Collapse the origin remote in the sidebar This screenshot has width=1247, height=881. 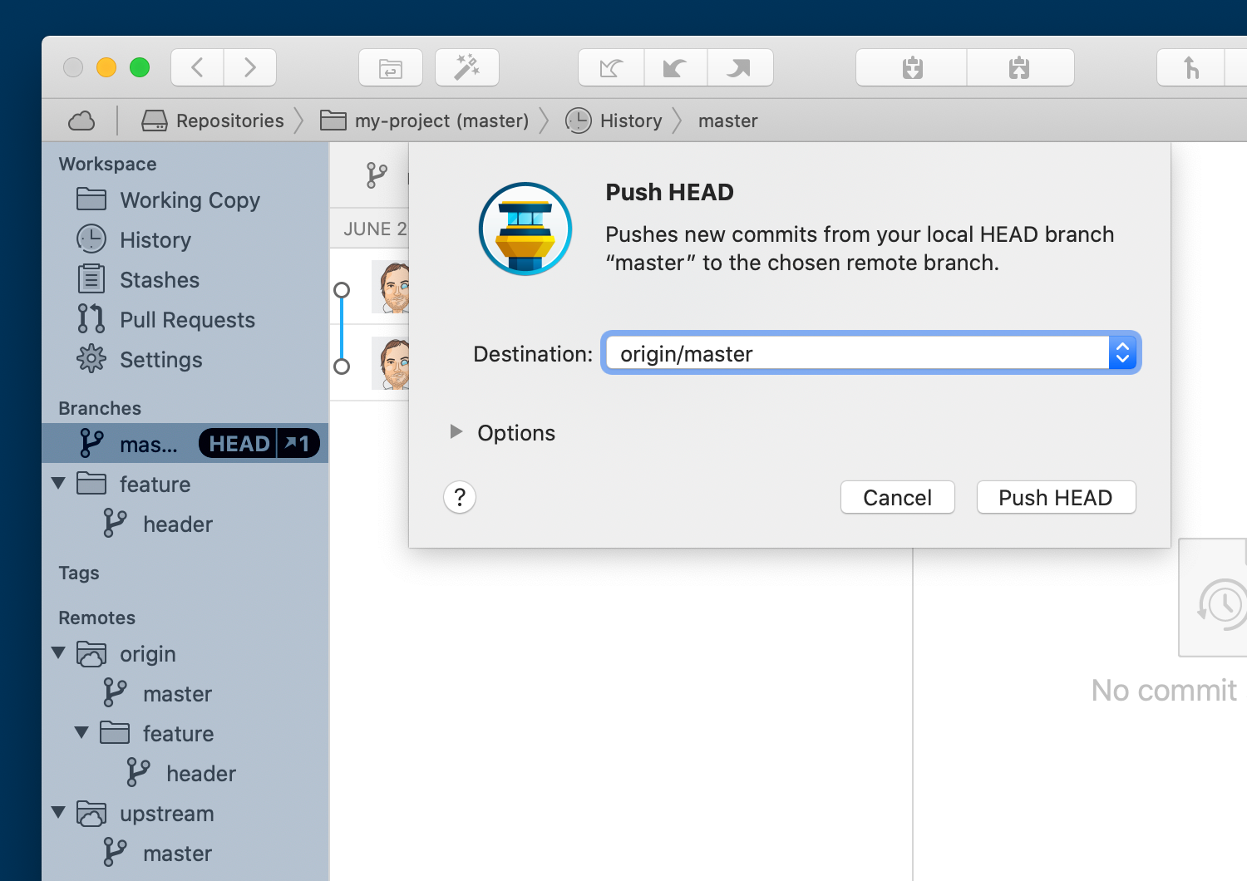(x=58, y=653)
